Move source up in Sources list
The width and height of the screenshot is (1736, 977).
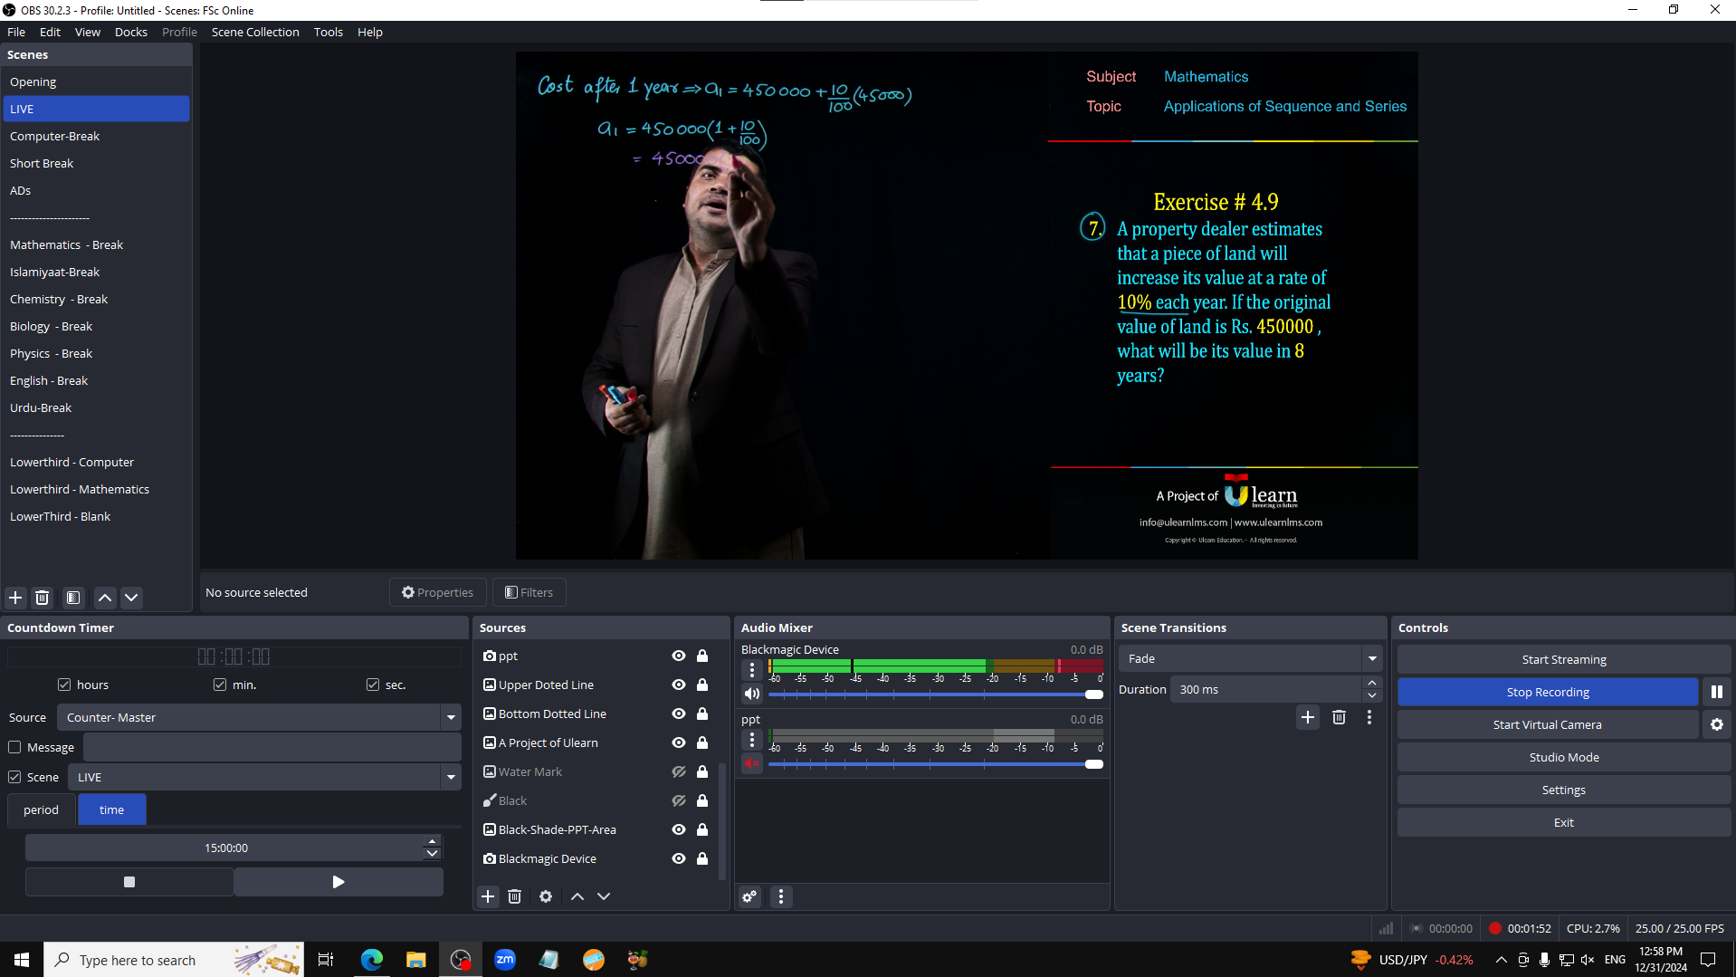(577, 896)
